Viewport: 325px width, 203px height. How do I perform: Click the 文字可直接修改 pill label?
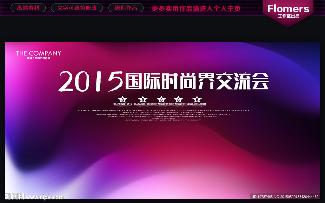point(77,8)
